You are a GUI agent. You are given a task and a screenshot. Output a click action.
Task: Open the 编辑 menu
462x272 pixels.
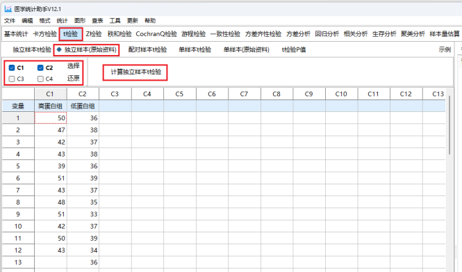[27, 21]
